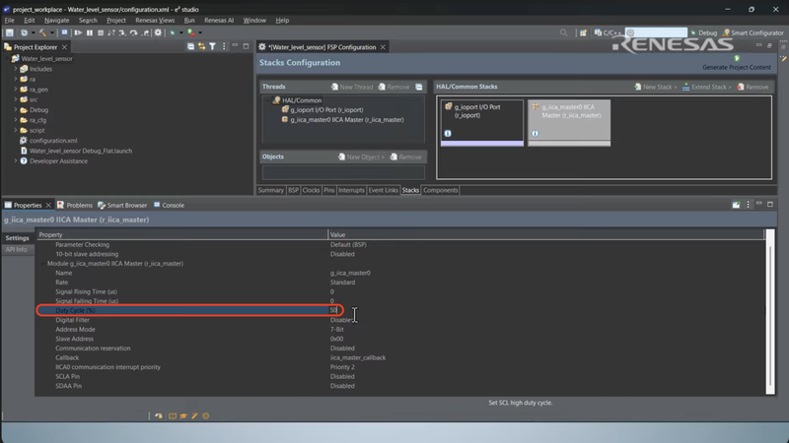Click the Open Perspective icon
Viewport: 789px width, 443px height.
[583, 32]
